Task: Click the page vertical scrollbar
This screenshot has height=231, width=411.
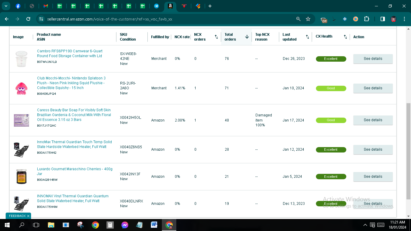Action: pyautogui.click(x=408, y=151)
